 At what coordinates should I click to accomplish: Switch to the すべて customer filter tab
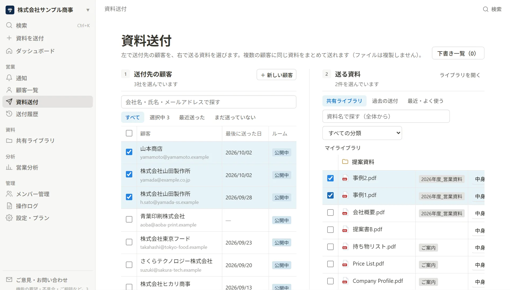point(133,117)
